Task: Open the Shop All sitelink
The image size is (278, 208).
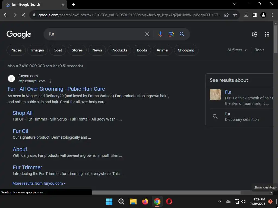Action: [x=23, y=113]
